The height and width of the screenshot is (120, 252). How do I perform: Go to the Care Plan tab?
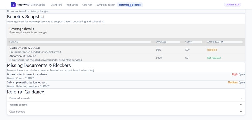(87, 5)
